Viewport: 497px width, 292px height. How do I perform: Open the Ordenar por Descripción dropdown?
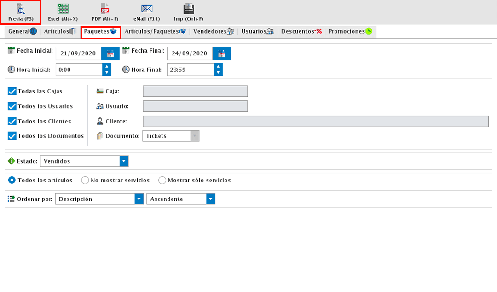[139, 199]
